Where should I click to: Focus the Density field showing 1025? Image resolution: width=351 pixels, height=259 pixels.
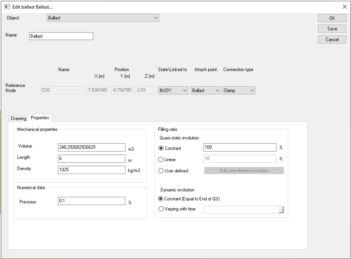(x=92, y=170)
